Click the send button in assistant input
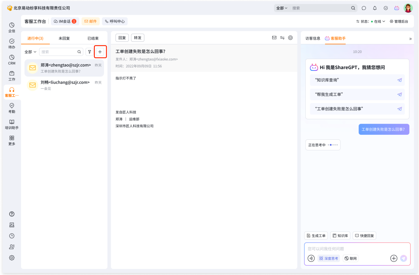419x275 pixels. click(x=404, y=258)
